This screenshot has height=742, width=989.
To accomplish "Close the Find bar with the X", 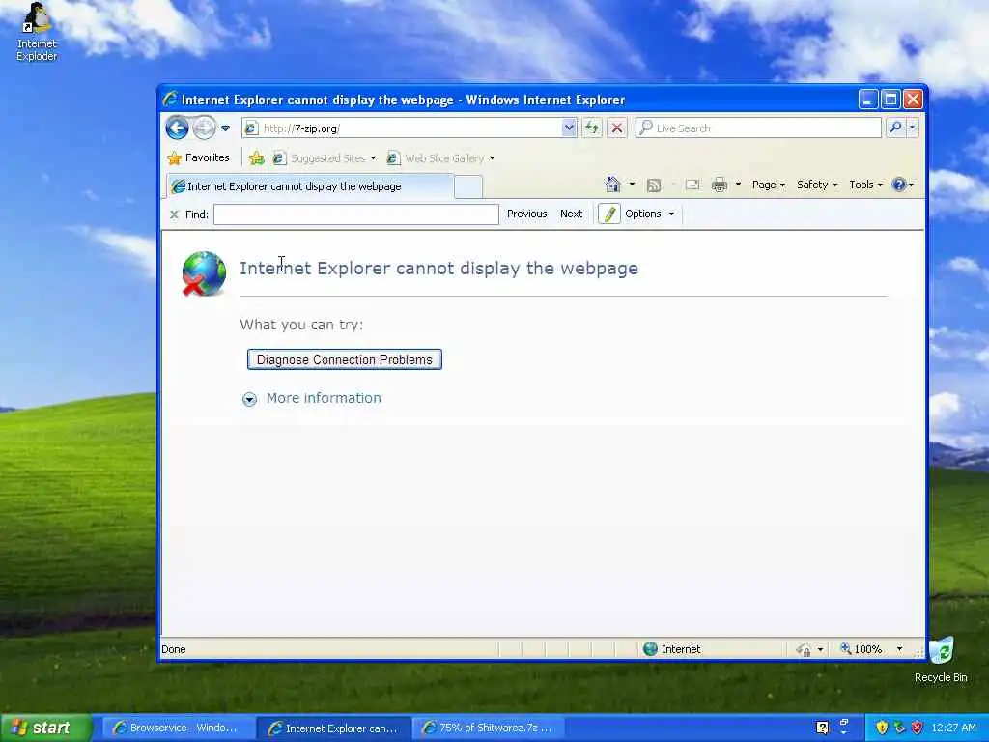I will 174,214.
